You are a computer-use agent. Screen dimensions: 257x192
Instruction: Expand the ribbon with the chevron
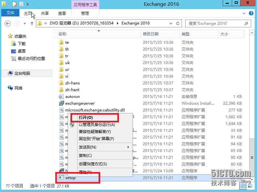click(244, 13)
